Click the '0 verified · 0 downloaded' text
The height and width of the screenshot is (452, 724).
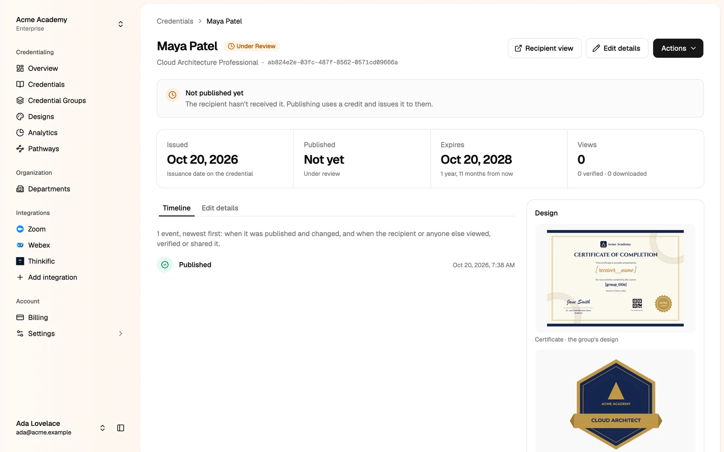pos(612,174)
